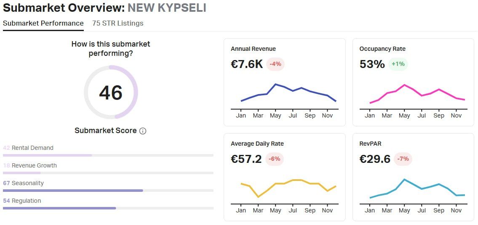Click the Occupancy Rate +1% badge
The image size is (478, 225).
(x=398, y=64)
